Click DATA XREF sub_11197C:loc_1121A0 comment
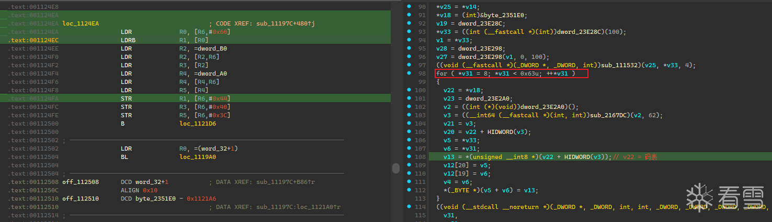This screenshot has width=772, height=222. [275, 207]
